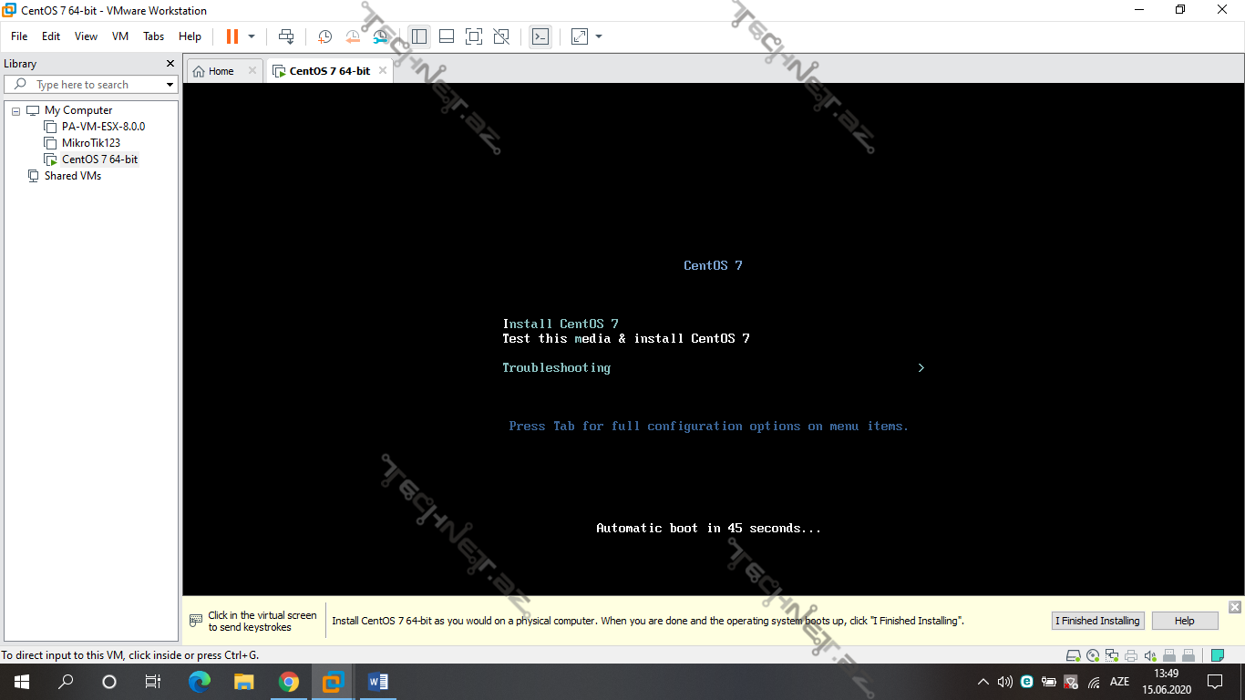The image size is (1245, 700).
Task: Click the revert to snapshot icon
Action: click(353, 36)
